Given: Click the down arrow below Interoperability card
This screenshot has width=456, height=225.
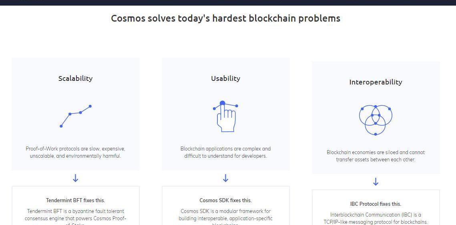Looking at the screenshot, I should tap(376, 182).
